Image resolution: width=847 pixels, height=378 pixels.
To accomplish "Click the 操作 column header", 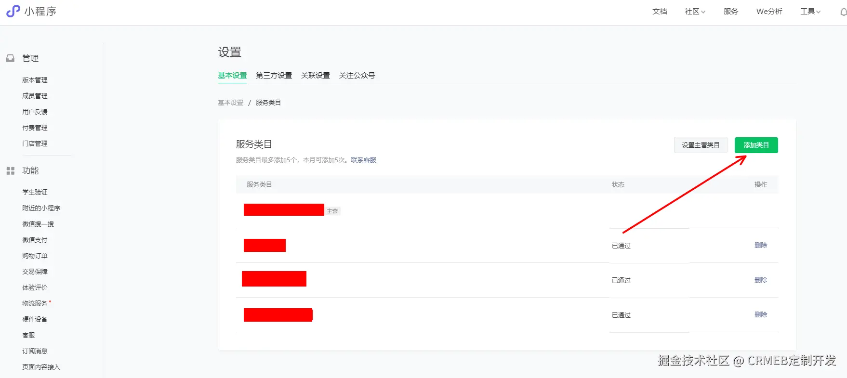I will 761,184.
